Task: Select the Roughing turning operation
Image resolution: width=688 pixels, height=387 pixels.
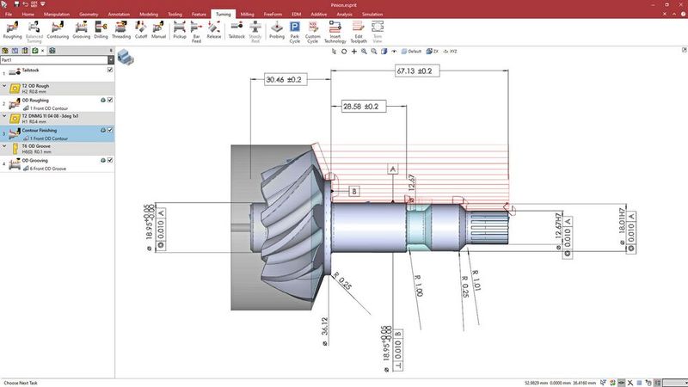Action: pos(13,32)
